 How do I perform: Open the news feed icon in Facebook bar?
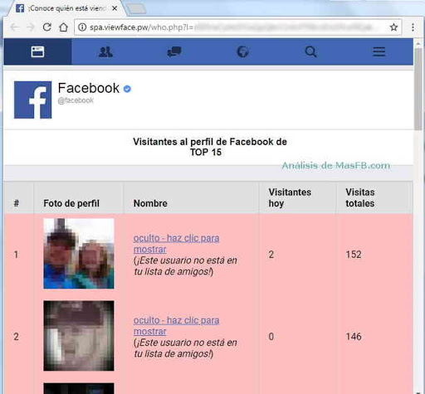click(x=37, y=51)
